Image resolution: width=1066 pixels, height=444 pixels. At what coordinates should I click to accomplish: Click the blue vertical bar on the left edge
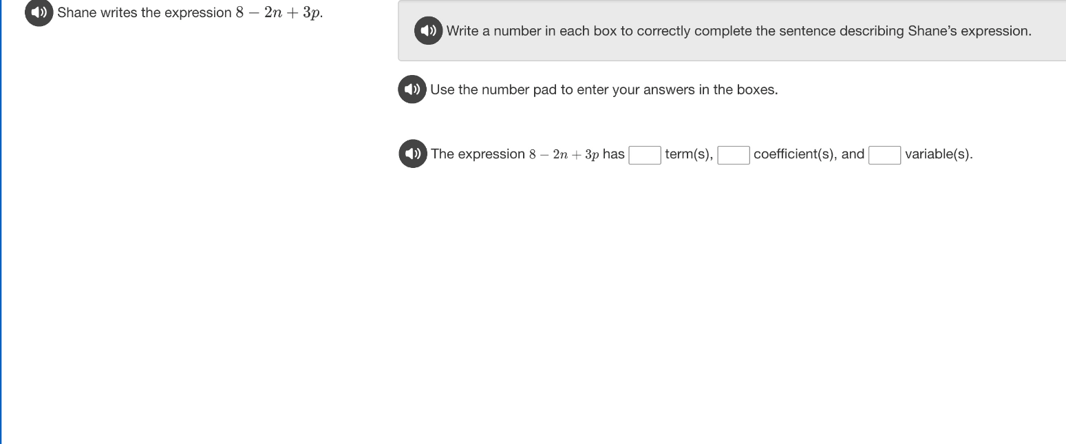point(1,222)
